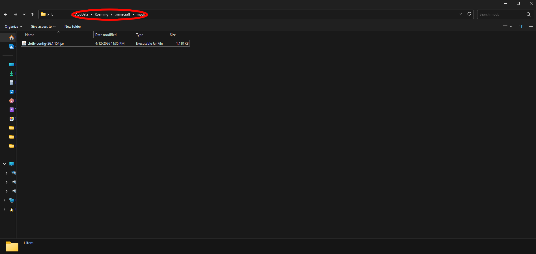This screenshot has width=536, height=254.
Task: Collapse the This PC tree node
Action: (4, 164)
